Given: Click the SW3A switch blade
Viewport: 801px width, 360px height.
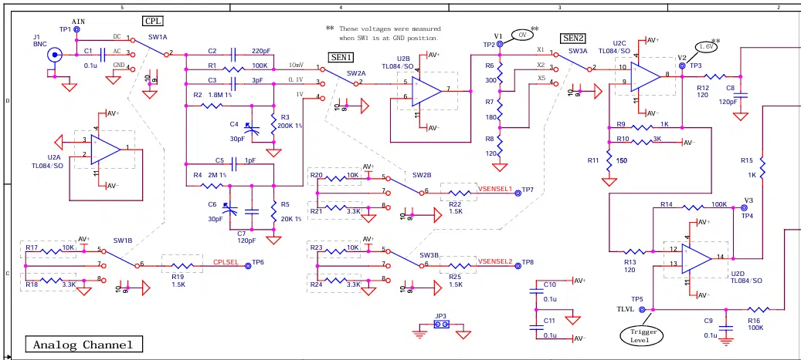Looking at the screenshot, I should (x=572, y=61).
